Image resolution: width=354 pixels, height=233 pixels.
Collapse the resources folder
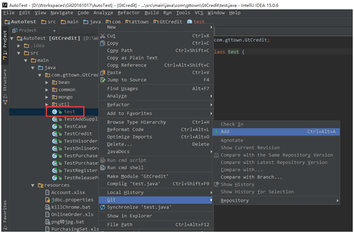point(33,186)
